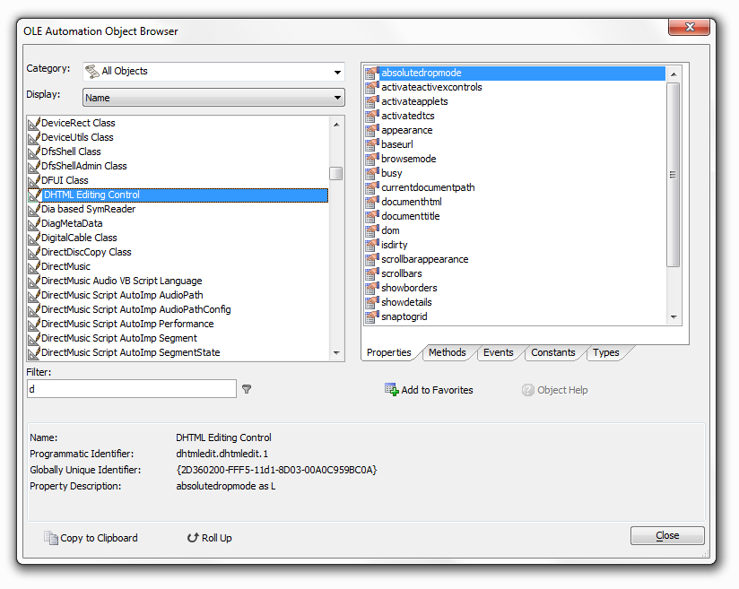This screenshot has width=739, height=589.
Task: Click the property icon next to absolutedropmode
Action: click(372, 73)
